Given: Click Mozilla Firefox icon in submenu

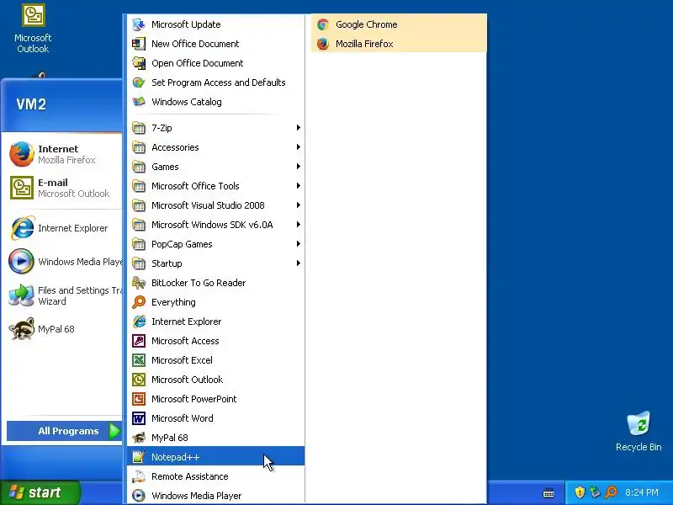Looking at the screenshot, I should pos(323,44).
